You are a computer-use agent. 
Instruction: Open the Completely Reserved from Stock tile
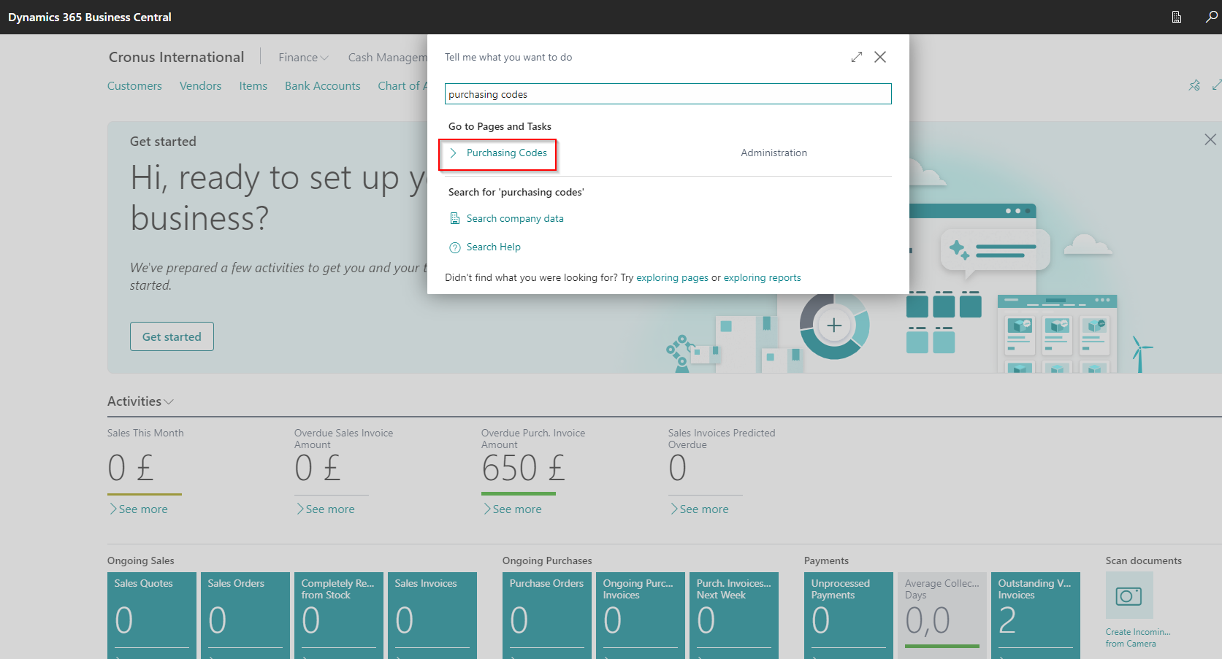point(339,615)
